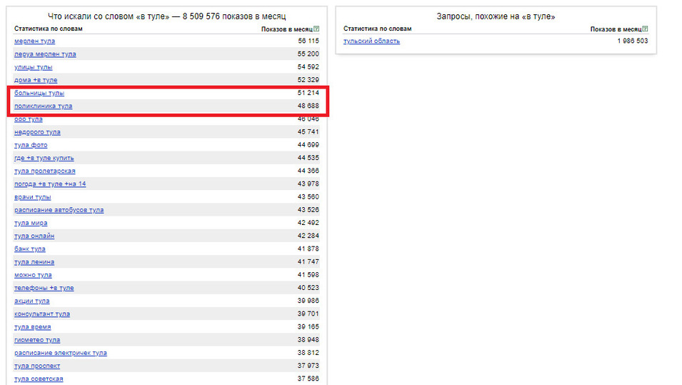The width and height of the screenshot is (682, 385).
Task: Click the 'гисметео тула' link
Action: point(37,340)
